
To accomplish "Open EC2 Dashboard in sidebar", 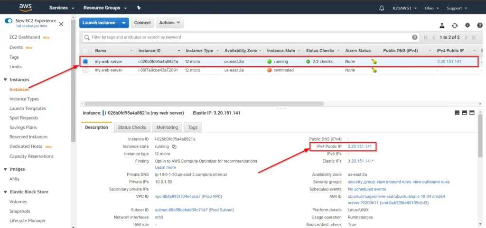I will [x=25, y=37].
